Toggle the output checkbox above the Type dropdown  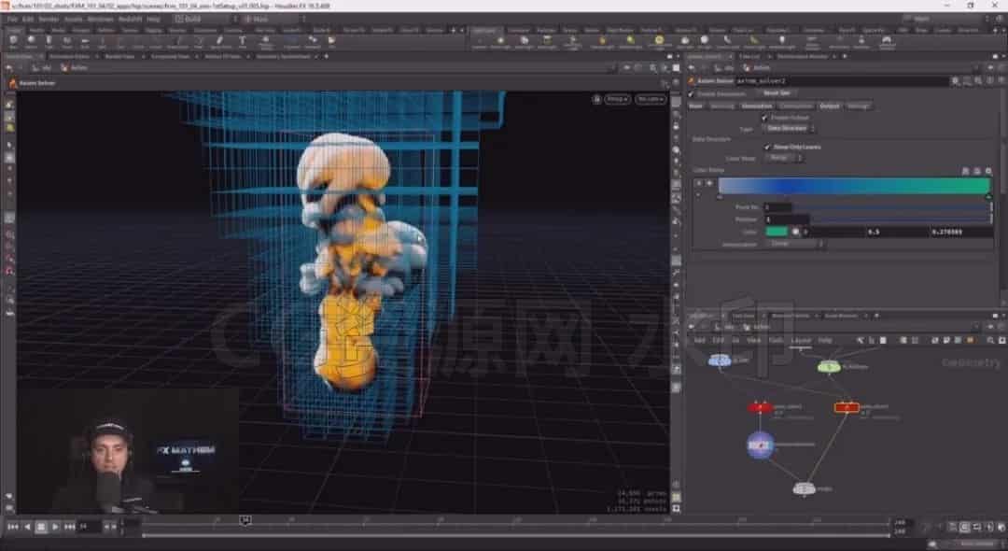point(764,118)
